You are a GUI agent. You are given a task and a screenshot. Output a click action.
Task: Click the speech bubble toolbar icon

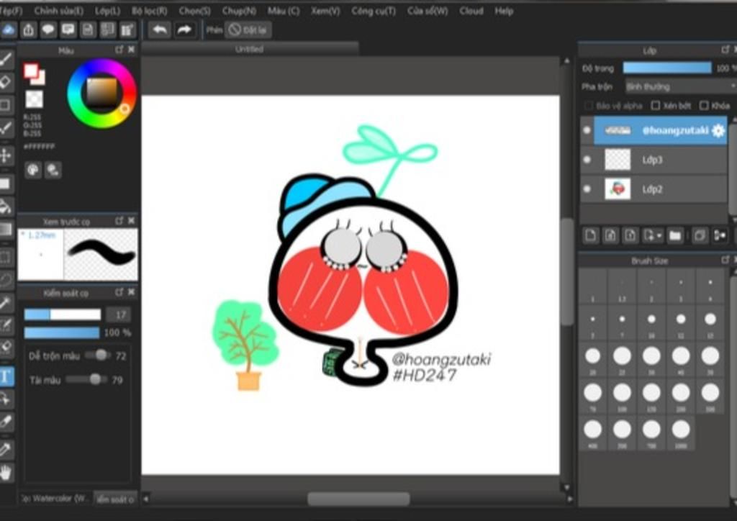tap(48, 30)
